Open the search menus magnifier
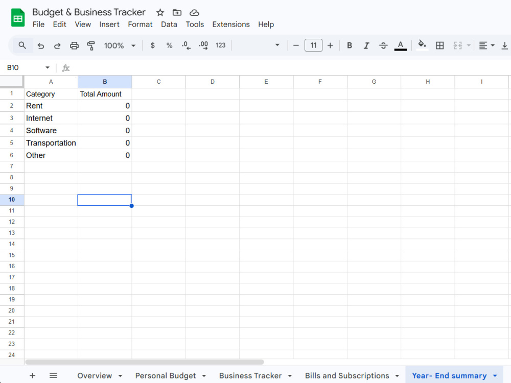 pos(22,45)
